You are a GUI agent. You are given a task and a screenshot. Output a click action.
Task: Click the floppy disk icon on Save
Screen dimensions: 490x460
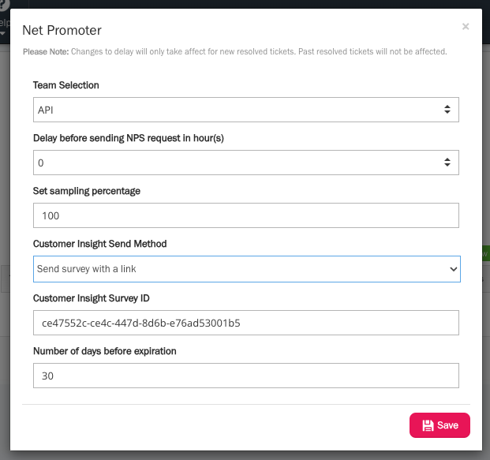428,425
